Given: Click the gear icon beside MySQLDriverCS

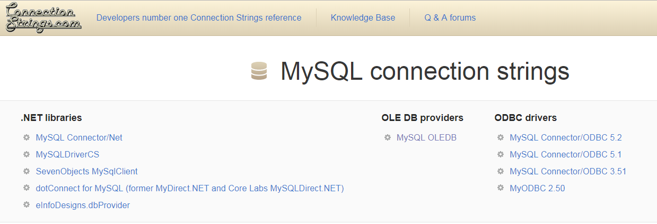Looking at the screenshot, I should click(x=26, y=154).
